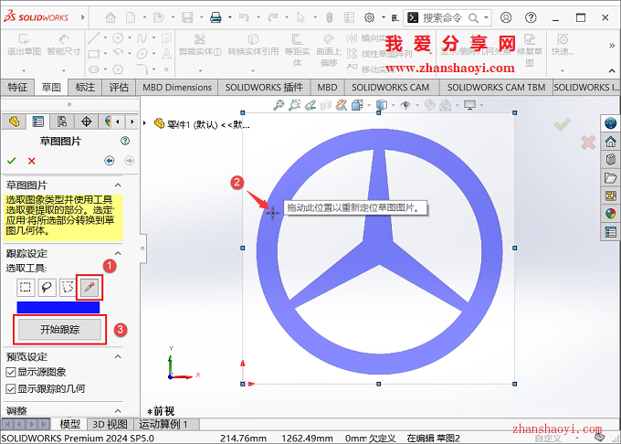Choose the rectangle selection tool
The image size is (621, 444).
point(26,287)
